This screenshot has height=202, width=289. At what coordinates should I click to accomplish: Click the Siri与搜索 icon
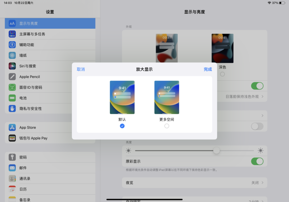pos(12,66)
